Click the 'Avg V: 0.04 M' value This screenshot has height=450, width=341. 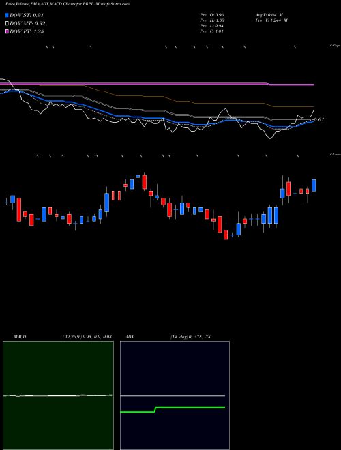click(x=269, y=15)
